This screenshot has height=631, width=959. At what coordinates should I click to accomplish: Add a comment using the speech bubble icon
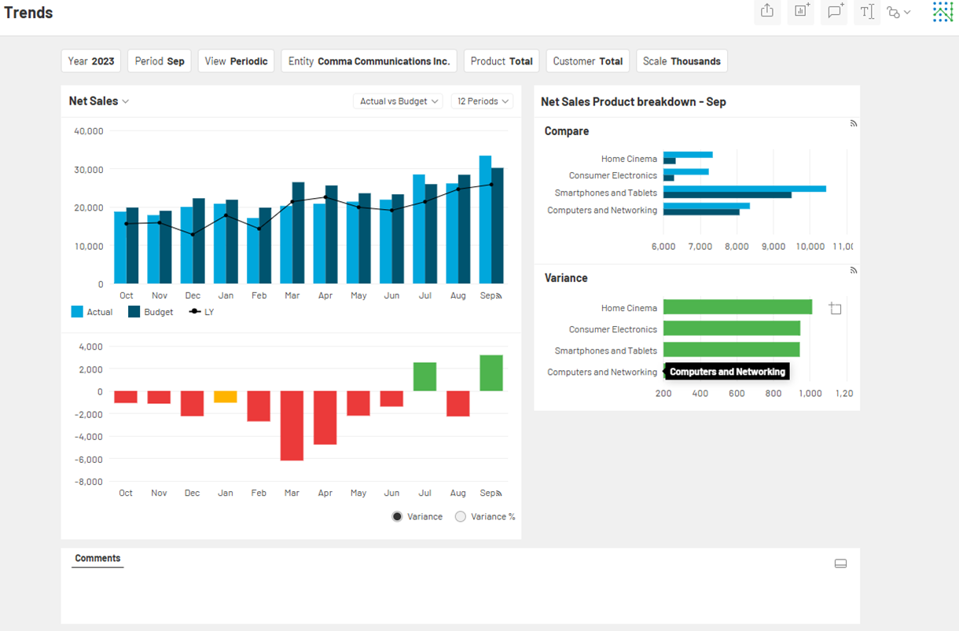[835, 11]
